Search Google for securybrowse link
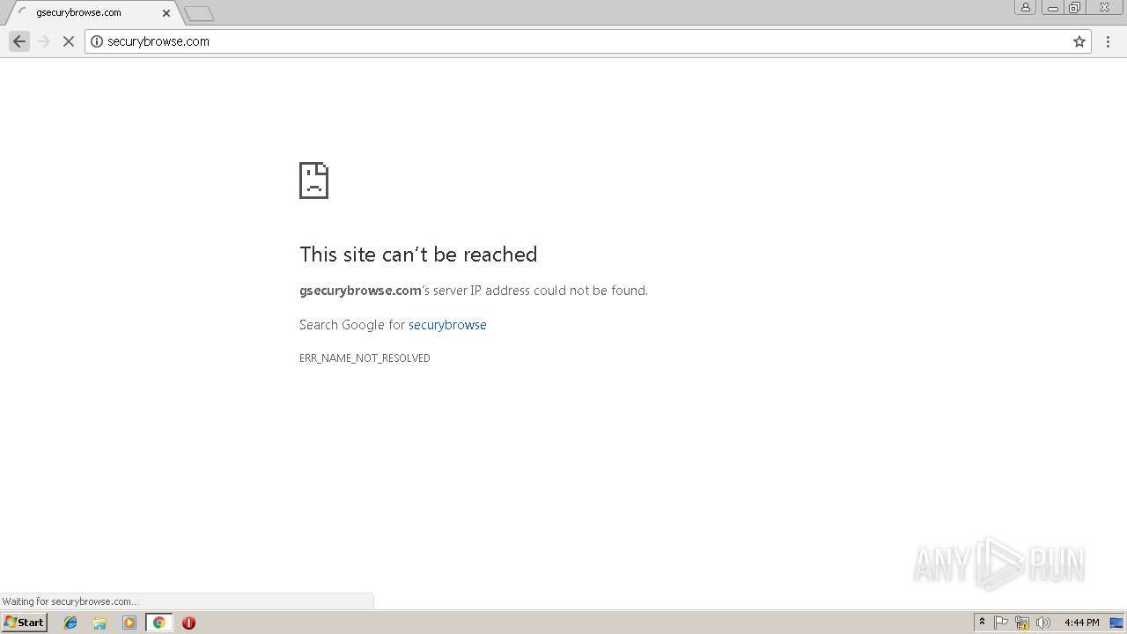Screen dimensions: 1127x634 pos(447,325)
